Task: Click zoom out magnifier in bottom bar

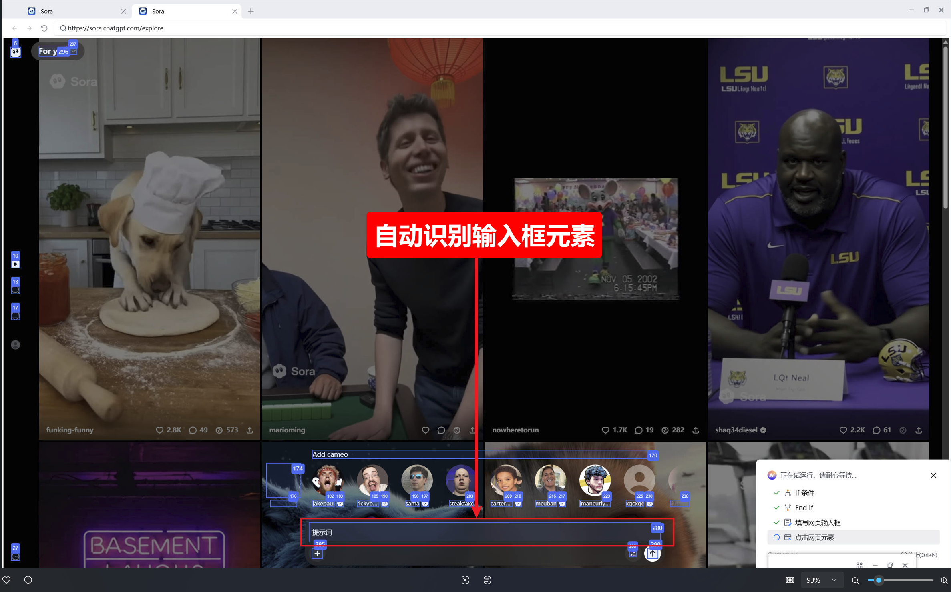Action: pos(855,580)
